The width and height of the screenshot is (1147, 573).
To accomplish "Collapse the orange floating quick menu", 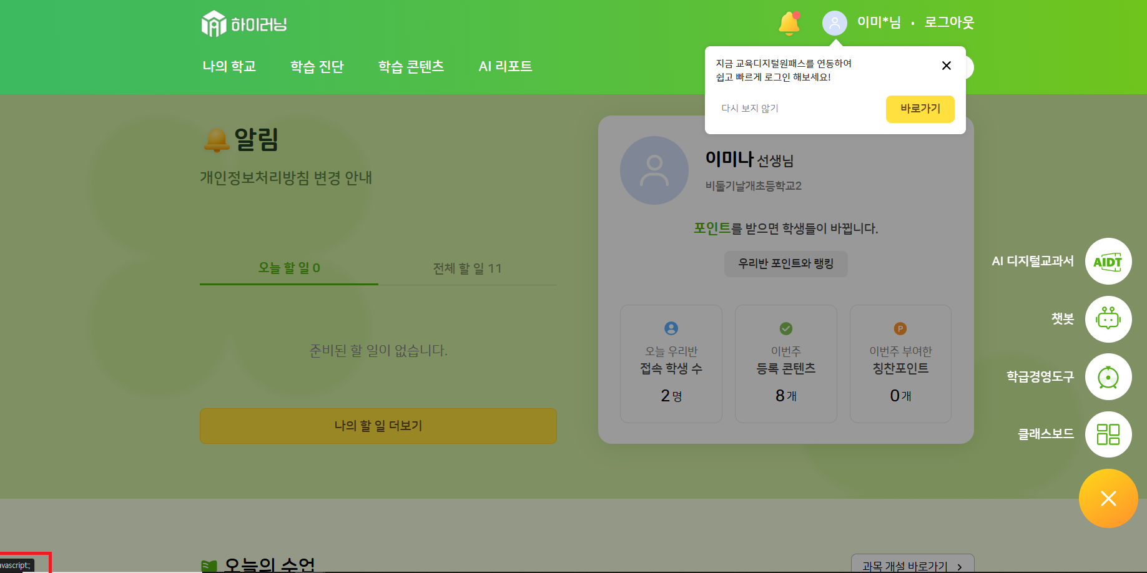I will pos(1108,498).
